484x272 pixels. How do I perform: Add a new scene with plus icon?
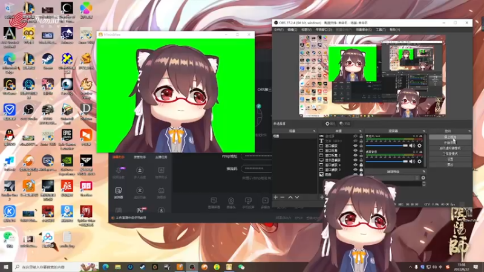(x=276, y=197)
